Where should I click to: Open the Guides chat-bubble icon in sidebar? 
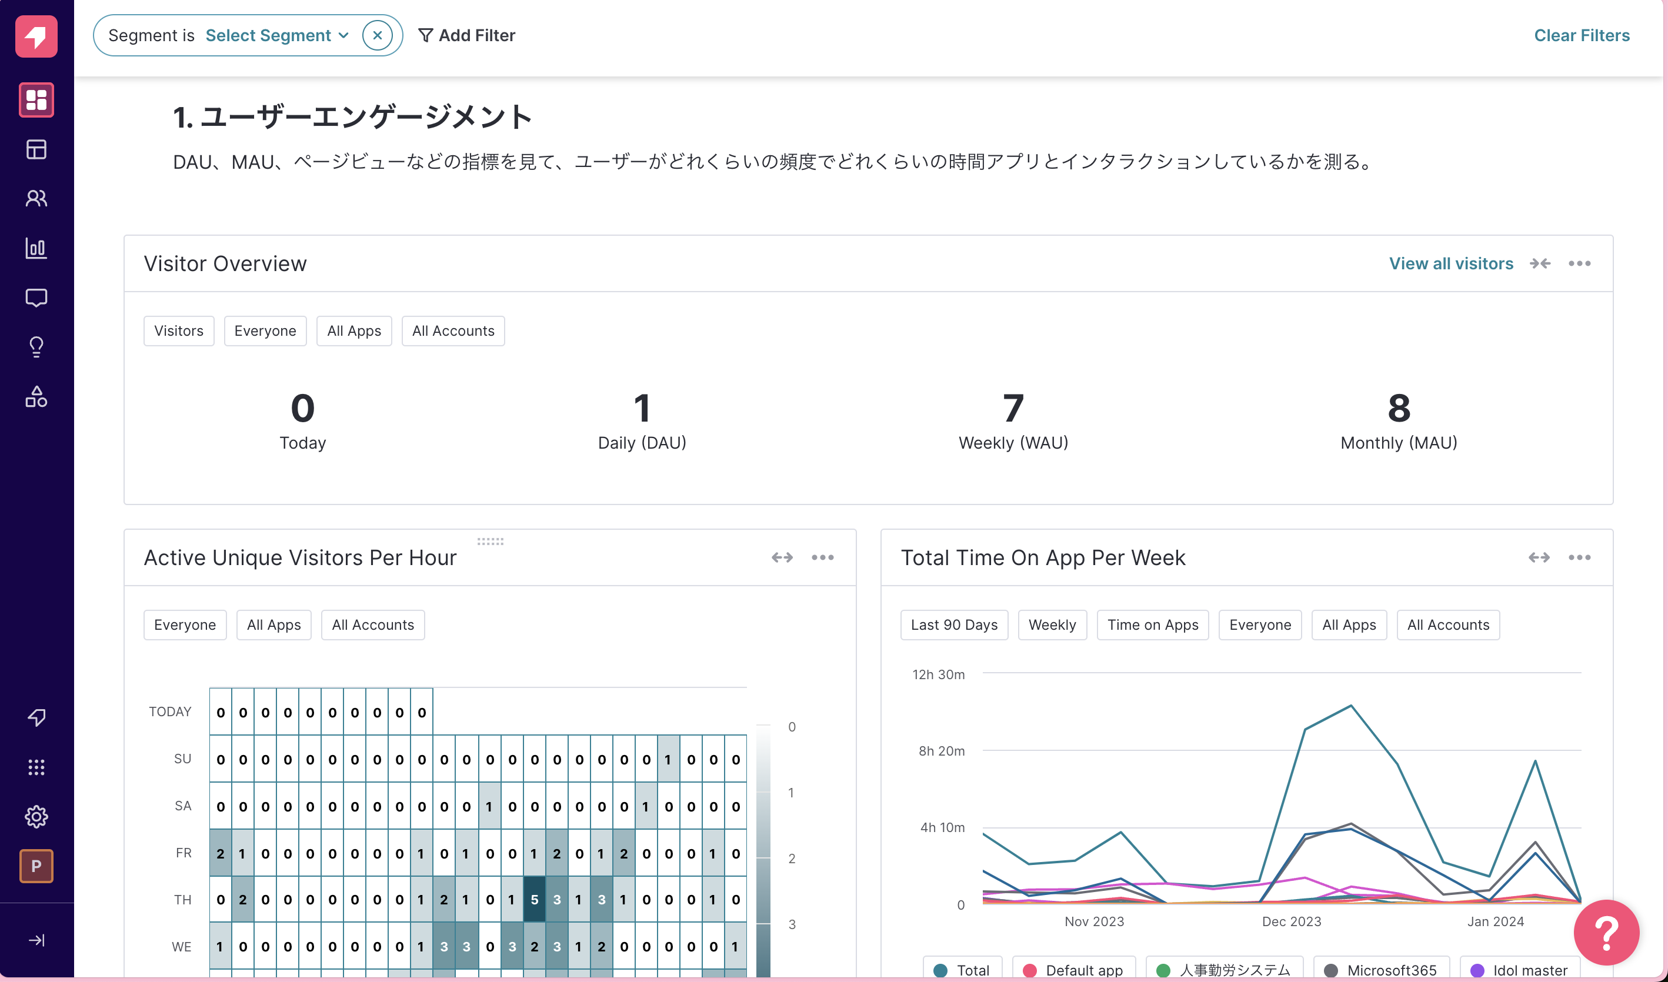(36, 298)
